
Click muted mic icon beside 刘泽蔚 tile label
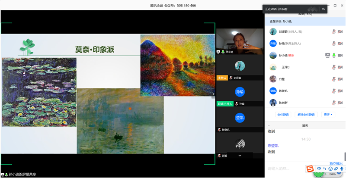click(231, 78)
